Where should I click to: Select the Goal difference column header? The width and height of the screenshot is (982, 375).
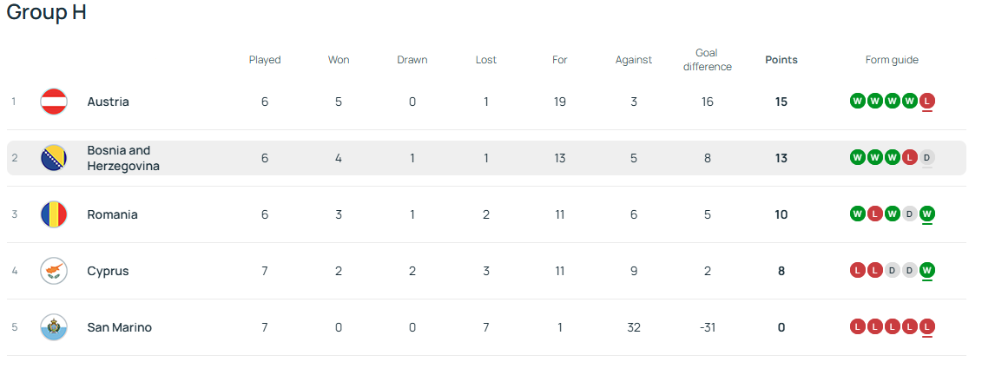pyautogui.click(x=707, y=60)
